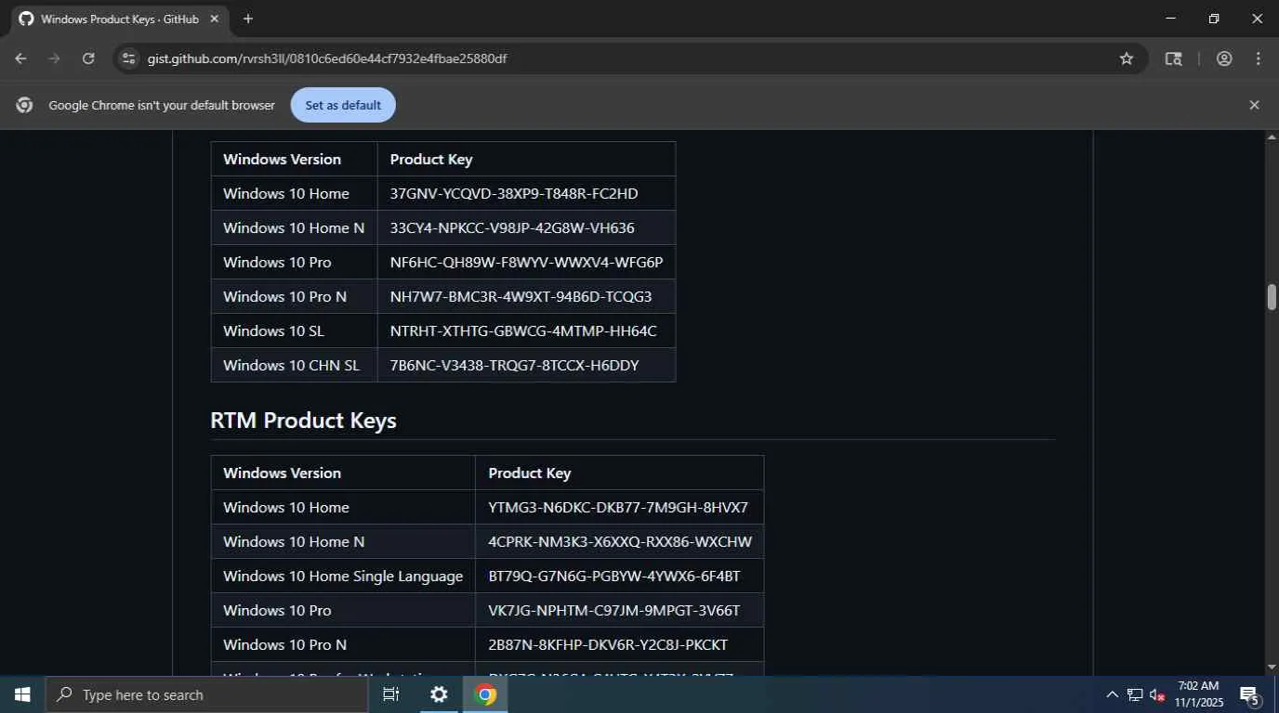This screenshot has height=713, width=1279.
Task: Close the Windows Product Keys tab
Action: tap(215, 19)
